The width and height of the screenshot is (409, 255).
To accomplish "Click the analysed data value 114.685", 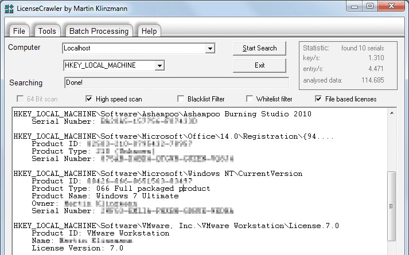I will [x=373, y=80].
